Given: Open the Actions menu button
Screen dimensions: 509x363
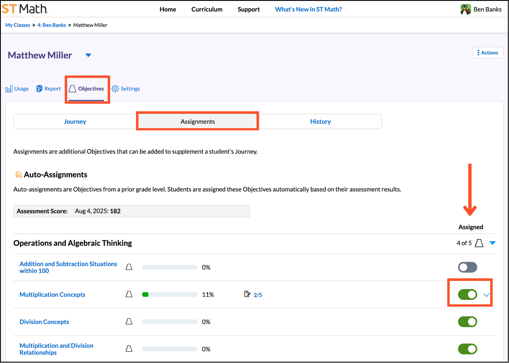Looking at the screenshot, I should pos(487,52).
